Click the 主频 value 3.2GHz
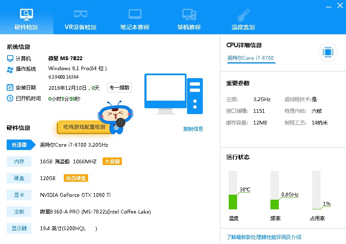The height and width of the screenshot is (244, 346). click(x=262, y=99)
